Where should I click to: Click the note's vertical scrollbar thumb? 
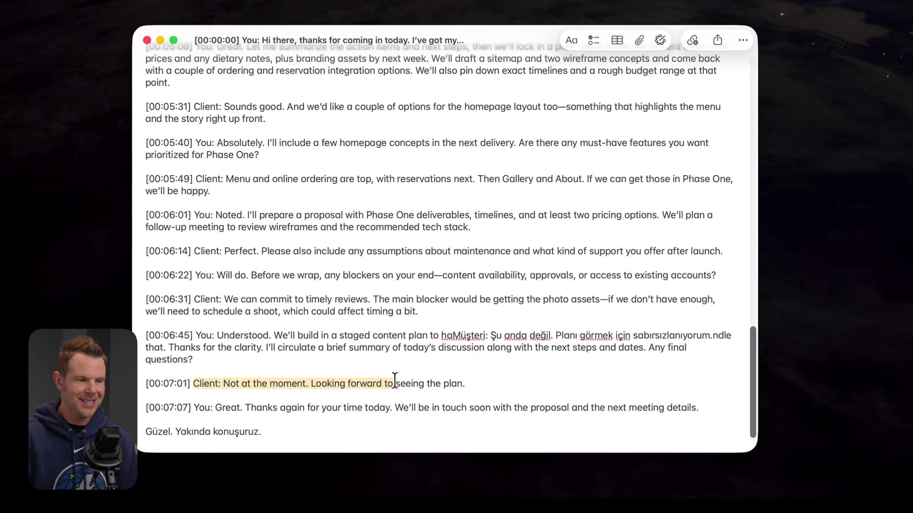753,382
